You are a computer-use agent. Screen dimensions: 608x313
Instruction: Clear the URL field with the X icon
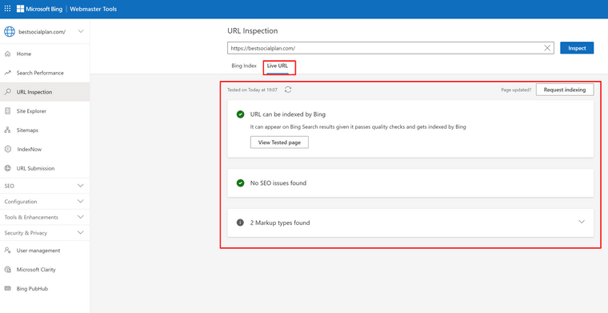547,48
